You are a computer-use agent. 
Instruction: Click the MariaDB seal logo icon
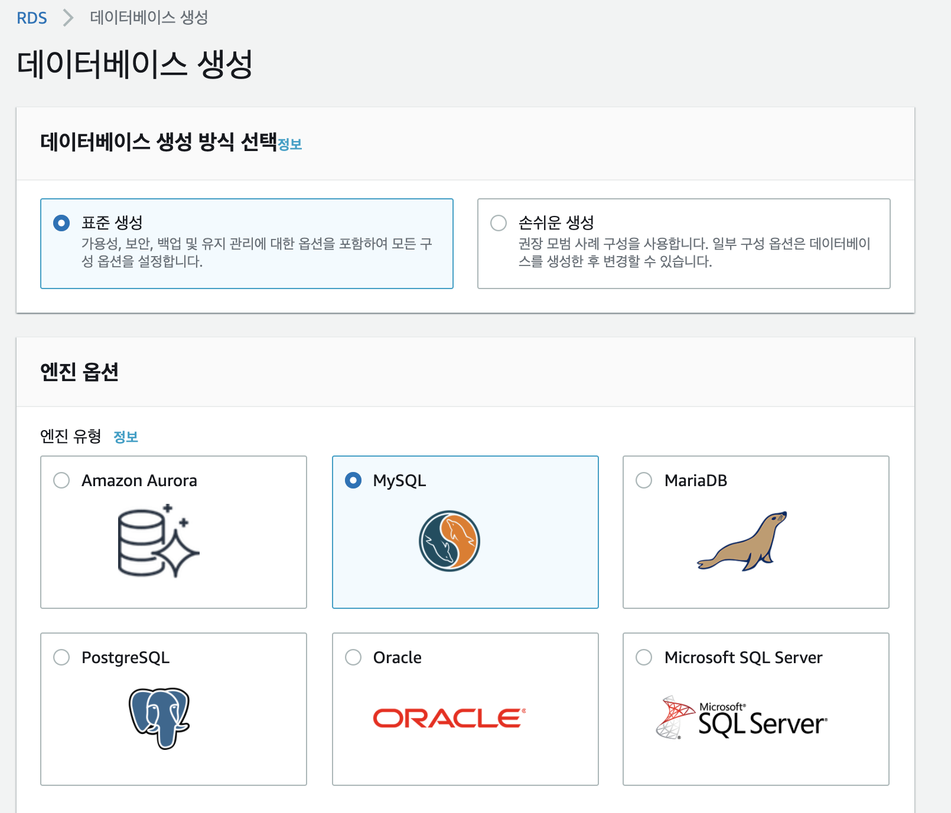pos(742,541)
